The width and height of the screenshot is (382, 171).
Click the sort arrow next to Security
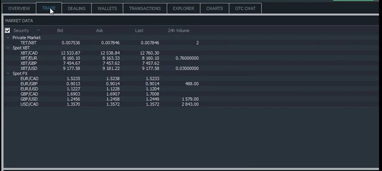39,30
